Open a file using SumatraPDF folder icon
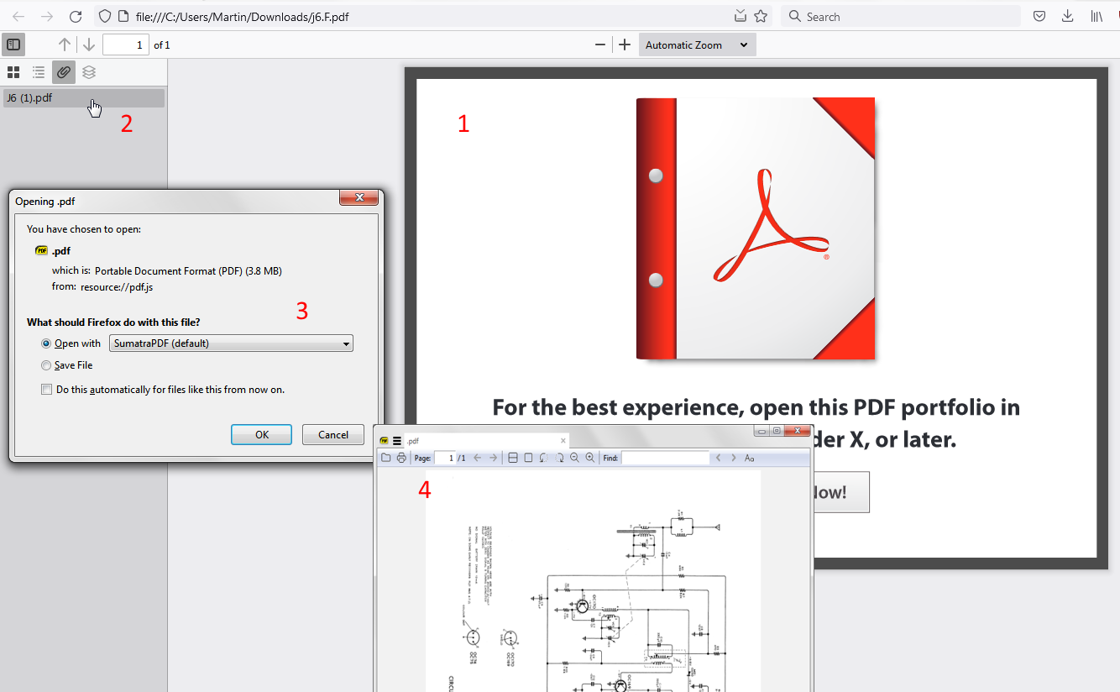Screen dimensions: 1120x692 [x=386, y=458]
